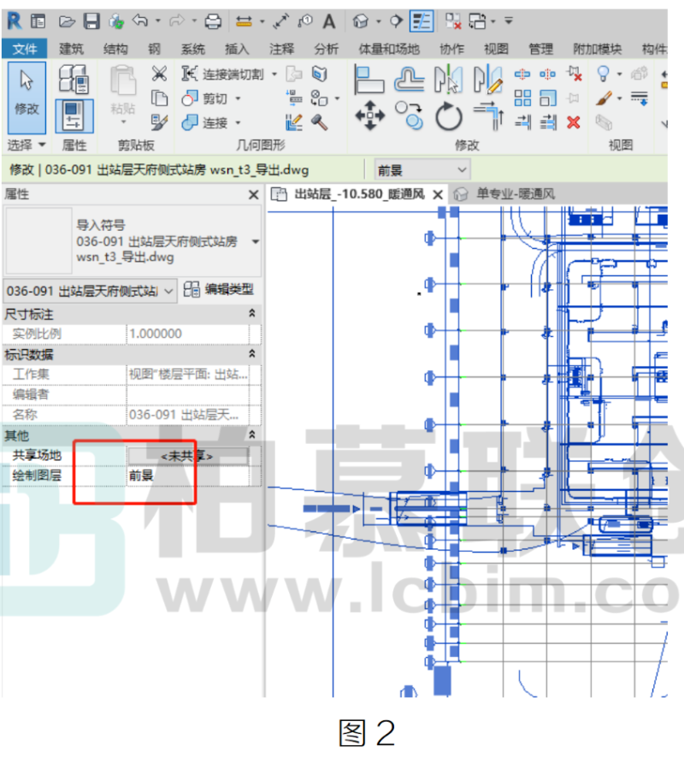The image size is (684, 757).
Task: Open the 剪切 geometry dropdown arrow
Action: pyautogui.click(x=238, y=98)
